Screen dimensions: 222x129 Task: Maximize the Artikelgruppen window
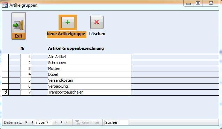[198, 3]
